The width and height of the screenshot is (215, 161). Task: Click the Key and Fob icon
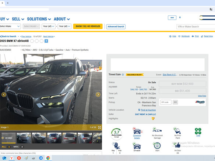pos(116,146)
